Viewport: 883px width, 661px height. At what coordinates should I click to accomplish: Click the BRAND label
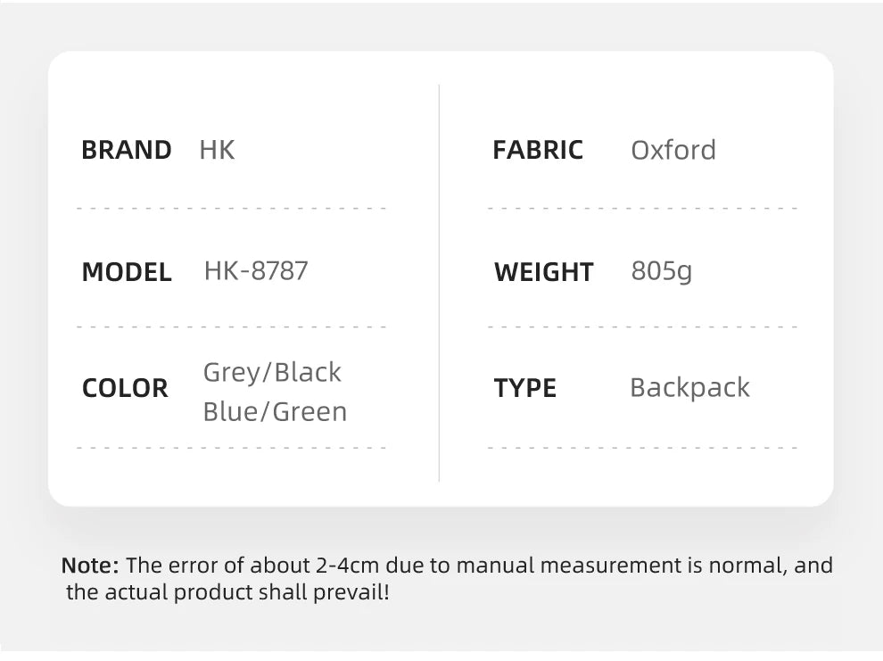126,150
